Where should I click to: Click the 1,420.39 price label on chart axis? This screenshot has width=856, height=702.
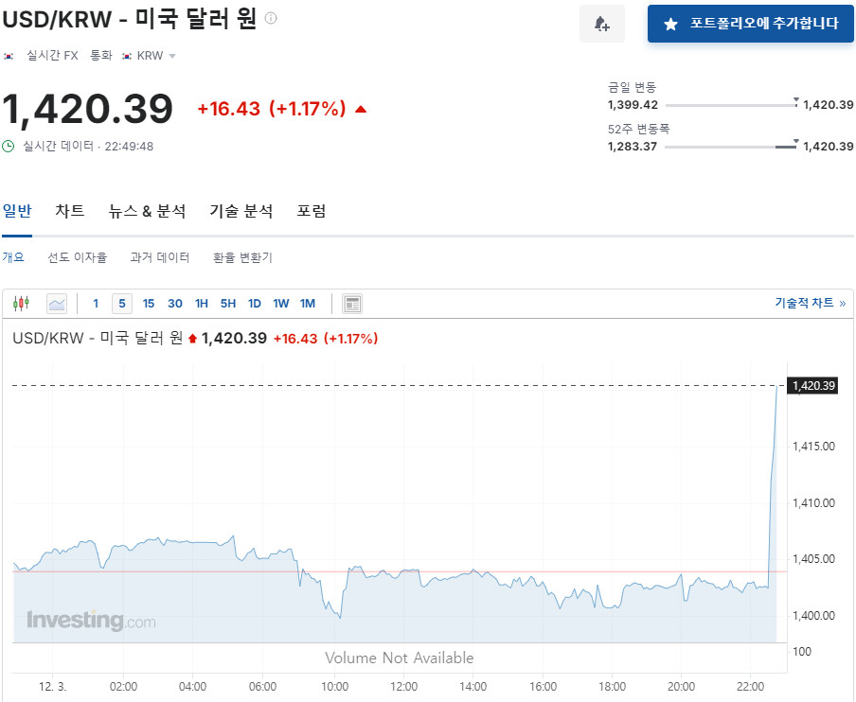coord(813,385)
